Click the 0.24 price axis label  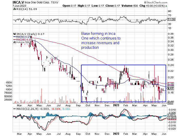[170, 65]
